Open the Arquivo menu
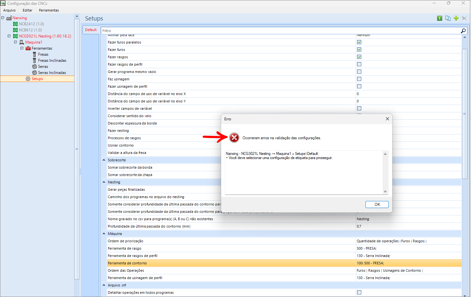Screen dimensions: 471x297 pyautogui.click(x=9, y=10)
